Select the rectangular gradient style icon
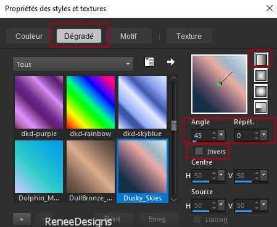277x227 pixels. point(261,75)
